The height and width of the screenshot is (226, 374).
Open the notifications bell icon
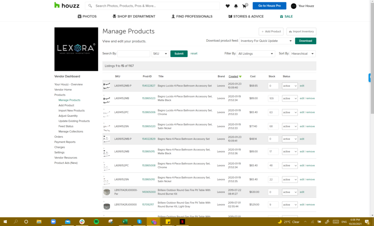click(236, 6)
